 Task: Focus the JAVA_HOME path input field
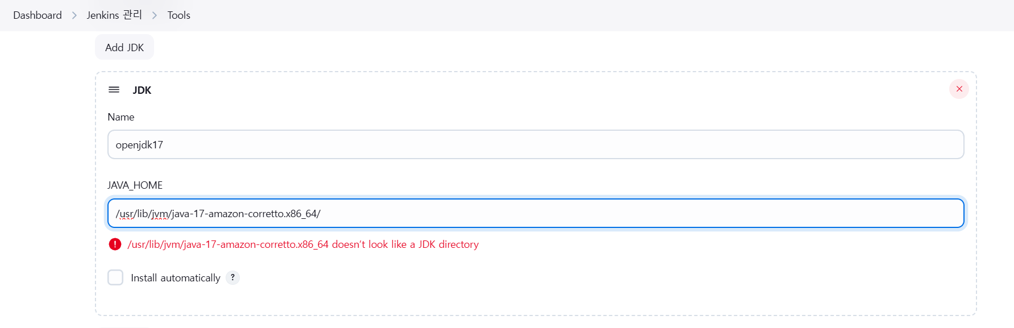[535, 213]
